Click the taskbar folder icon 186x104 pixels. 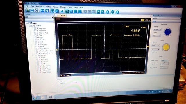pyautogui.click(x=43, y=97)
